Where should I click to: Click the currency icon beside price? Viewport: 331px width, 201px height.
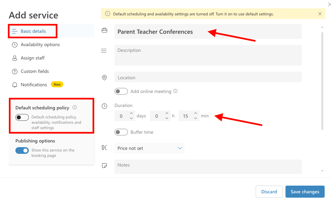pos(104,147)
